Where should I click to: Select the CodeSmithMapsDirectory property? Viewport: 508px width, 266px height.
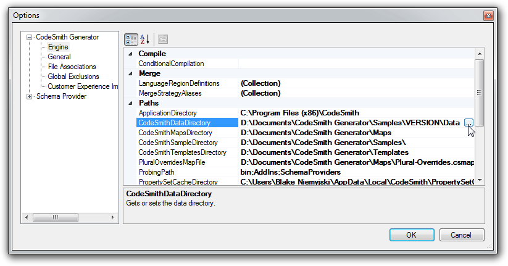coord(187,133)
